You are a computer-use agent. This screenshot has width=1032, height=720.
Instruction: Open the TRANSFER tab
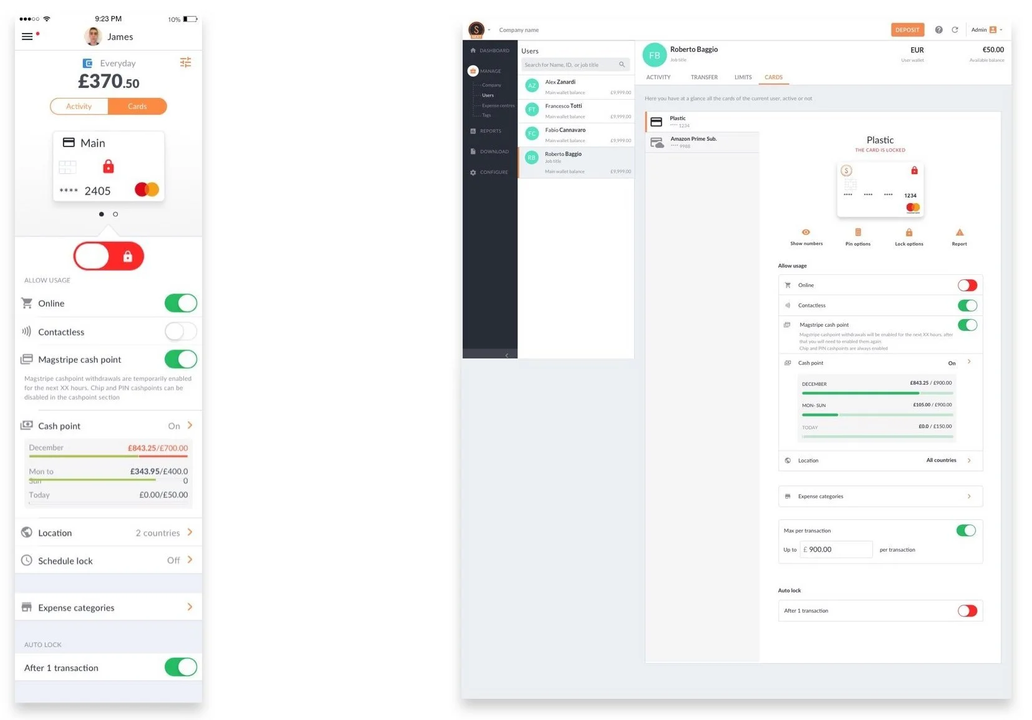[x=704, y=77]
